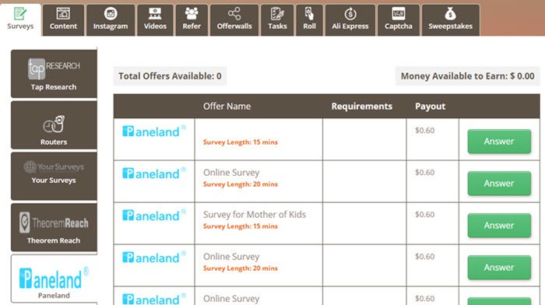The height and width of the screenshot is (305, 545).
Task: Click the Captcha icon
Action: coord(399,14)
